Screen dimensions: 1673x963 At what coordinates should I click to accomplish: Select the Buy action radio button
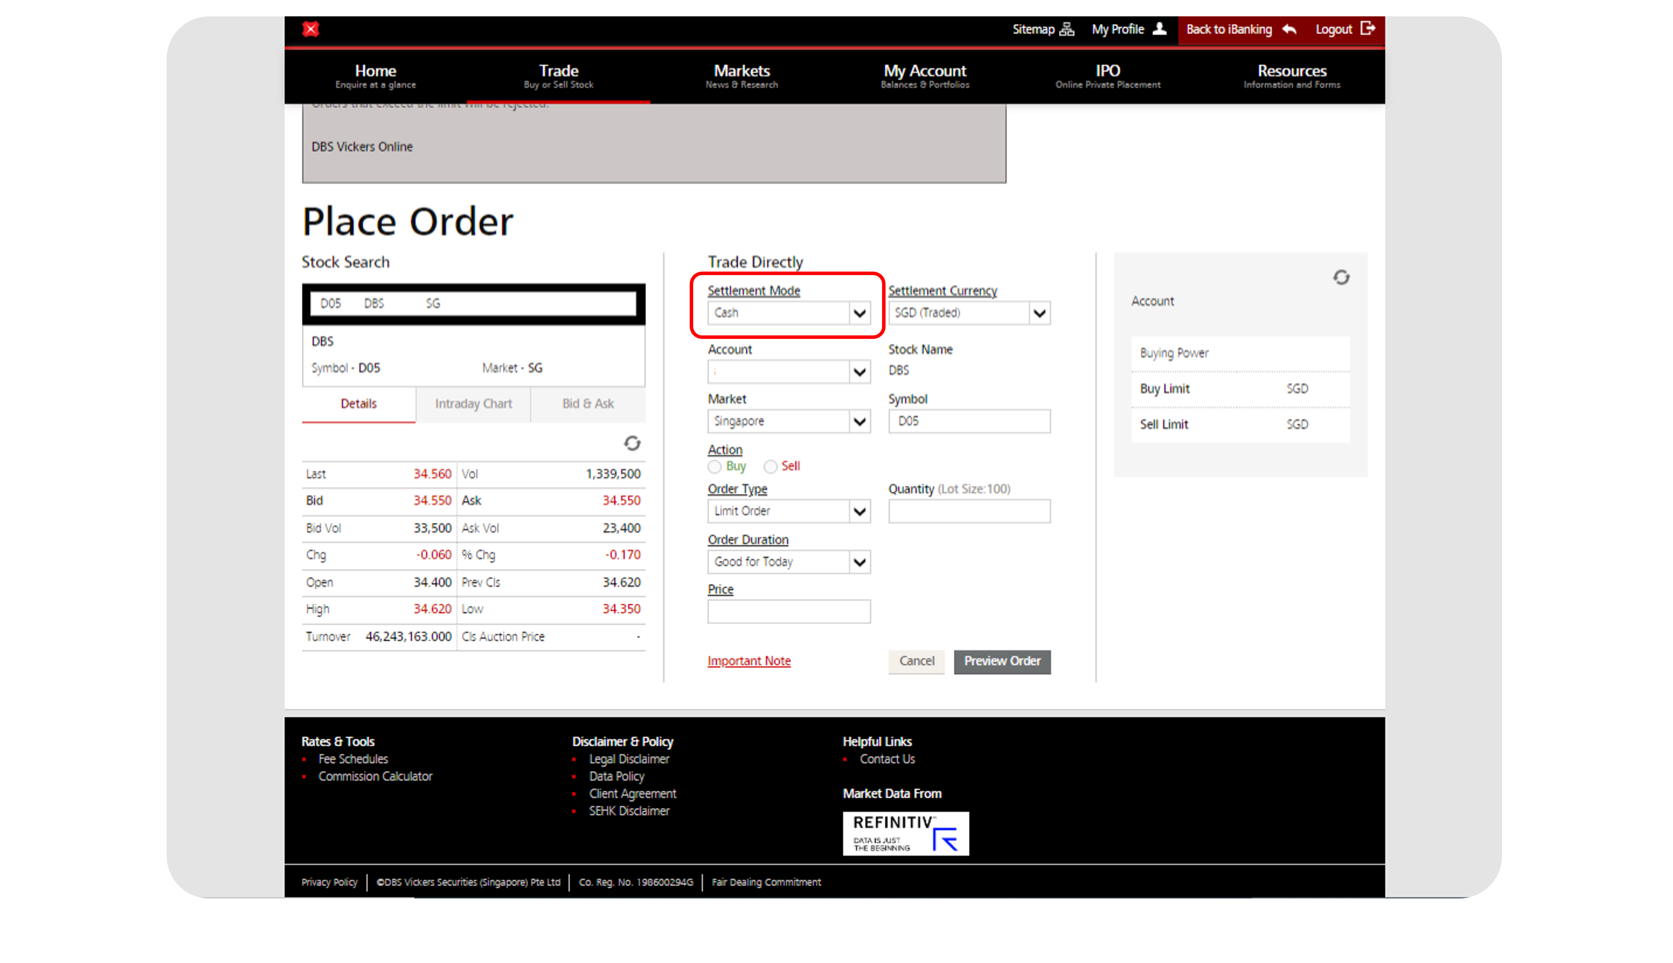point(714,467)
